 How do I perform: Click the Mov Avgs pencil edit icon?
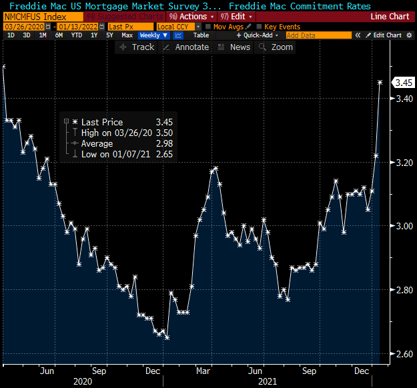(248, 27)
